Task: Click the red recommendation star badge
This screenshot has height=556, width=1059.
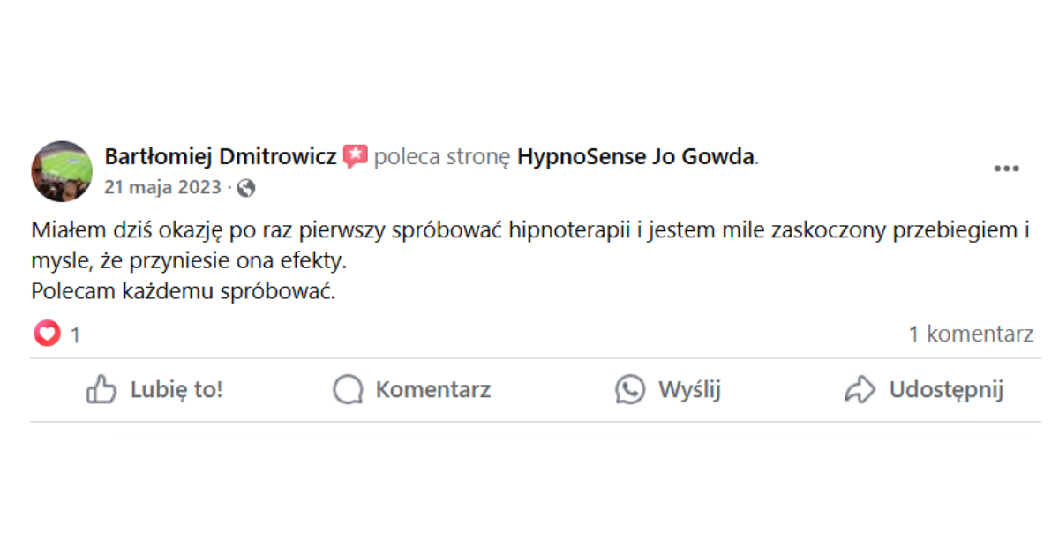Action: (x=355, y=157)
